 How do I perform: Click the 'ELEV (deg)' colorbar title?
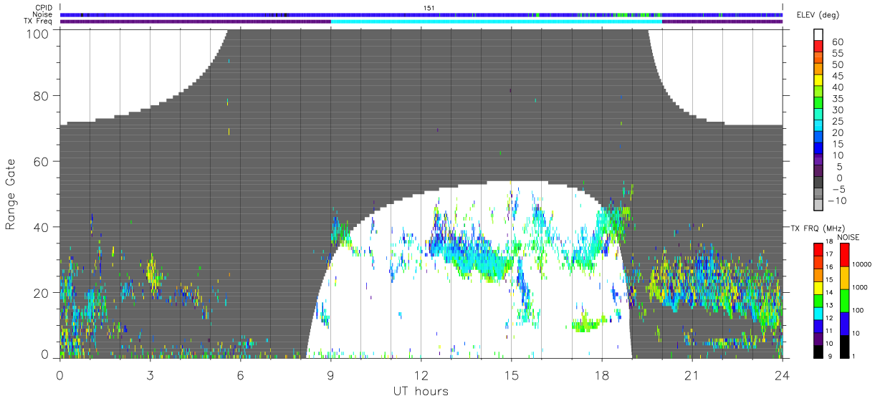(818, 15)
